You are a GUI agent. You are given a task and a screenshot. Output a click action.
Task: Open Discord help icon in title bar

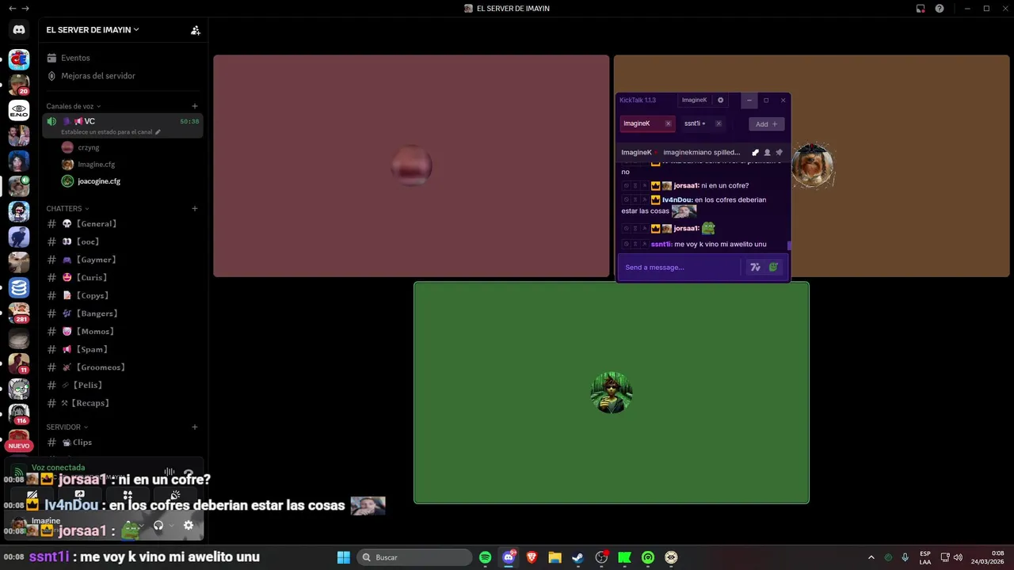click(x=940, y=9)
